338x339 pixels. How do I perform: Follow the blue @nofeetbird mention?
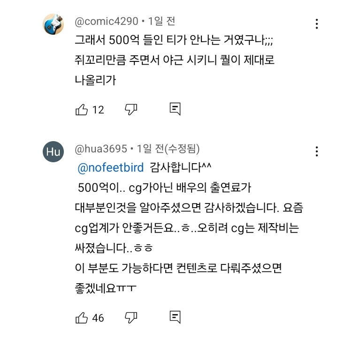pos(111,167)
